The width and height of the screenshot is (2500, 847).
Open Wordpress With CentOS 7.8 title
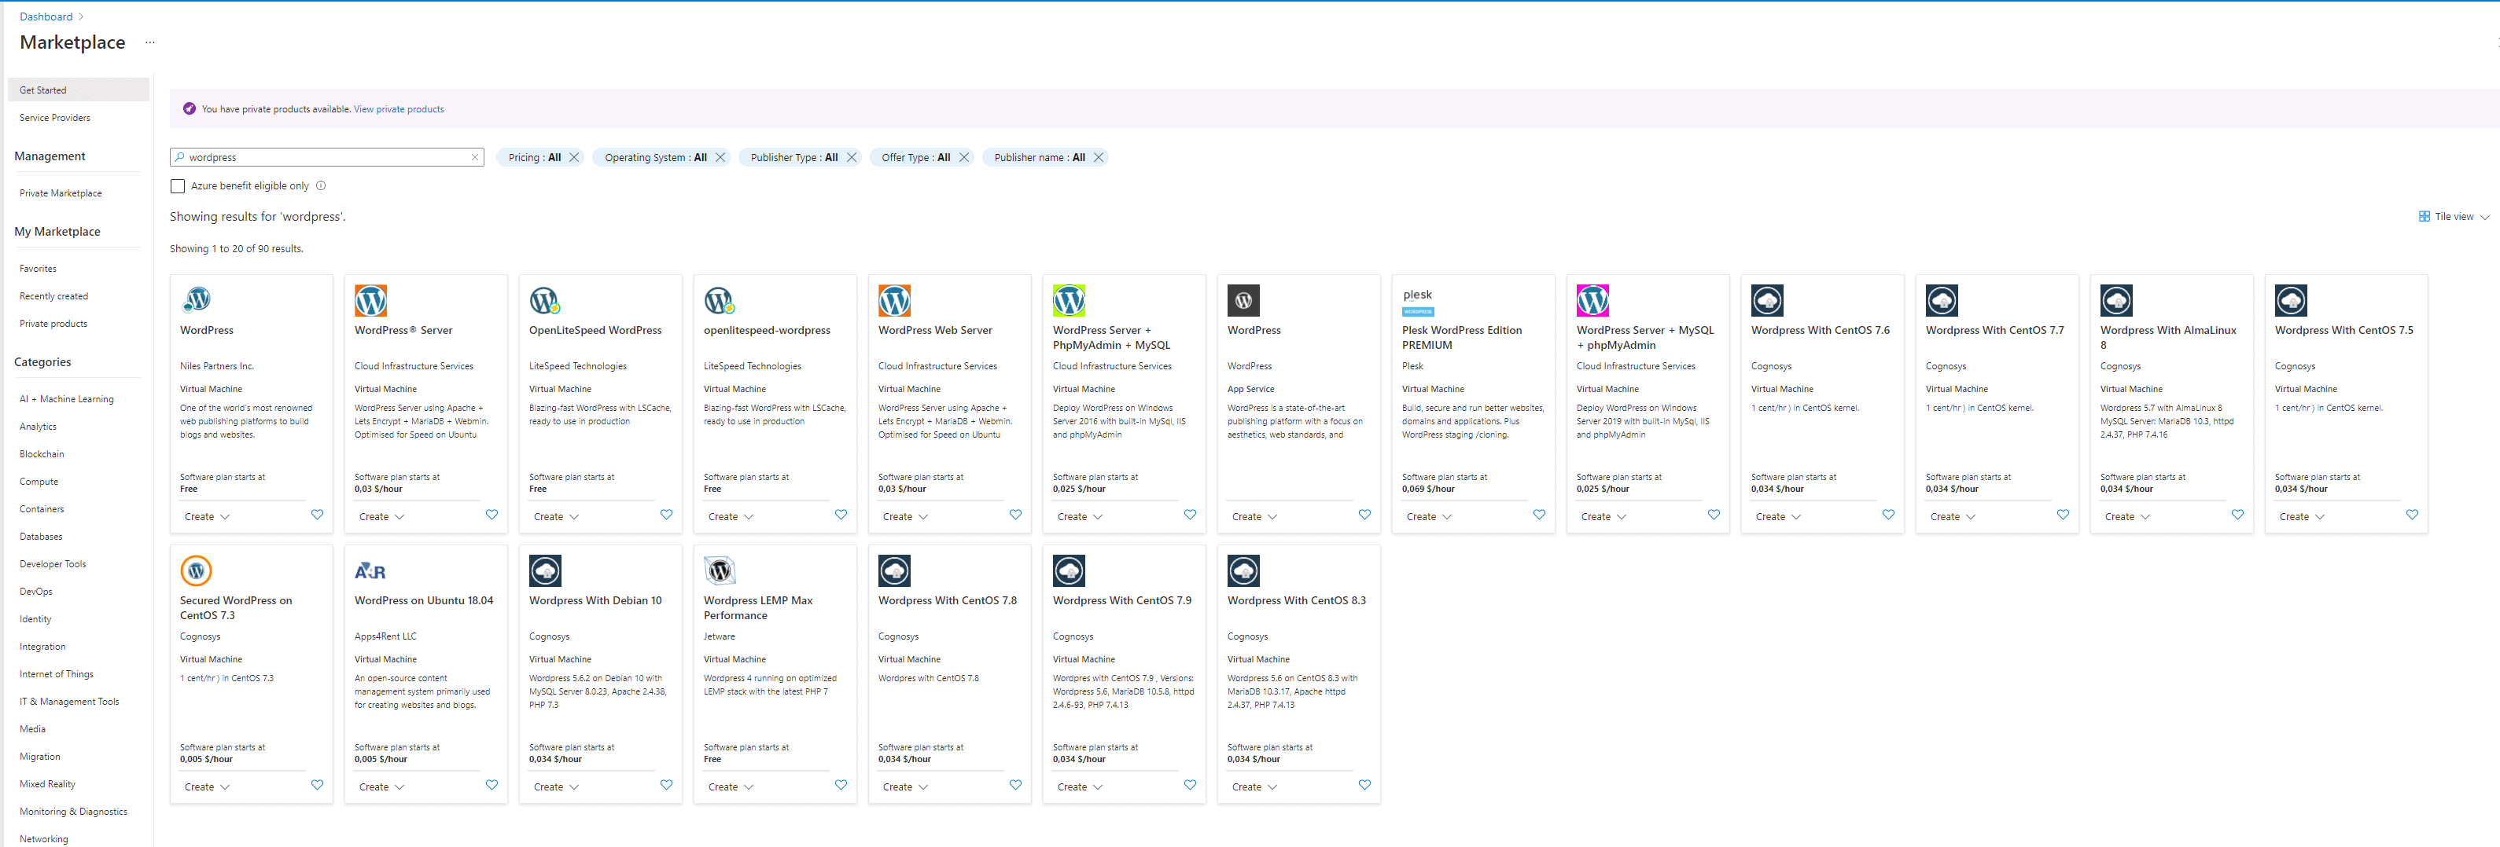[947, 601]
